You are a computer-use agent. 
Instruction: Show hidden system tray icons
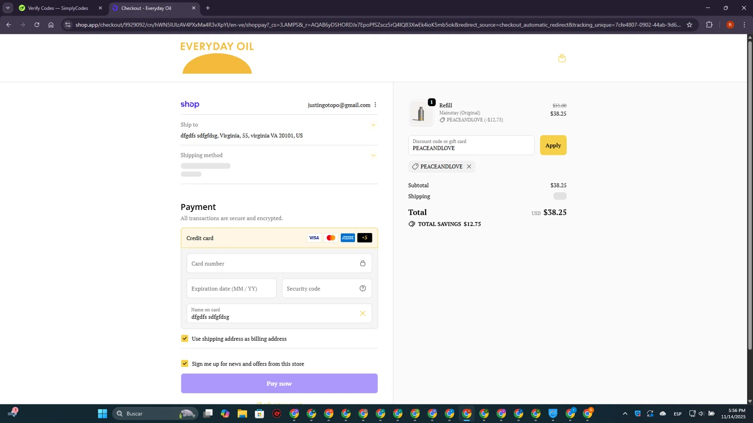tap(625, 413)
